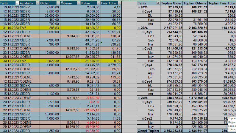Select the pivot value 2.517.221,35

pyautogui.click(x=171, y=28)
